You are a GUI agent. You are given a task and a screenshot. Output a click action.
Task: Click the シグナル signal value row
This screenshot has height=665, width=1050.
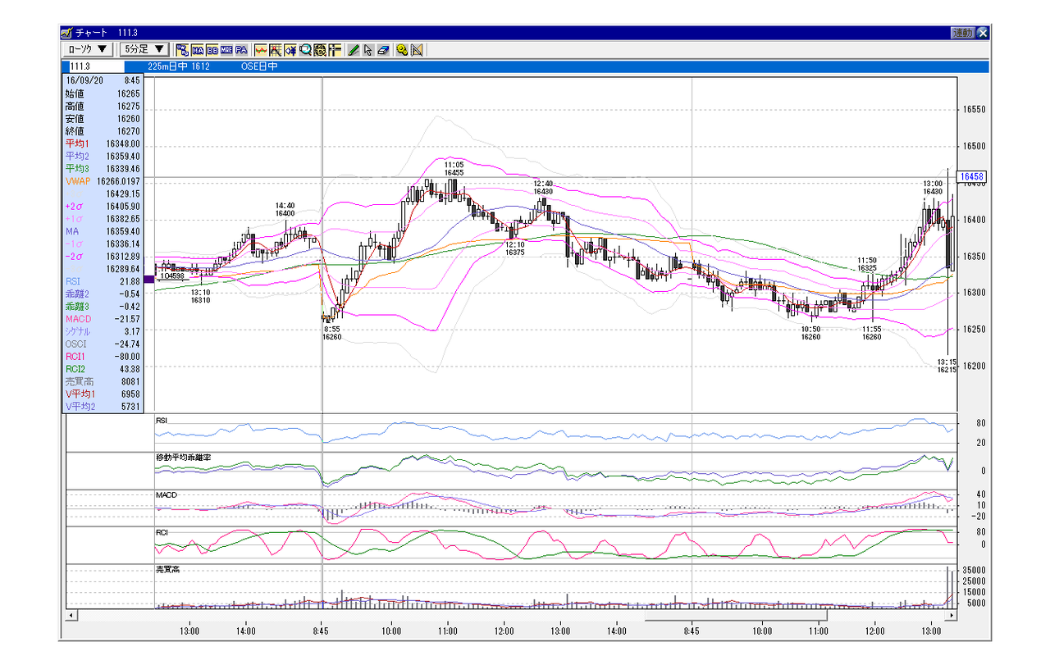coord(103,331)
